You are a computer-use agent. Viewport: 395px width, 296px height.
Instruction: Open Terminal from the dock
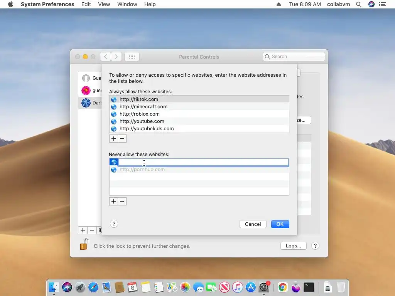tap(309, 287)
